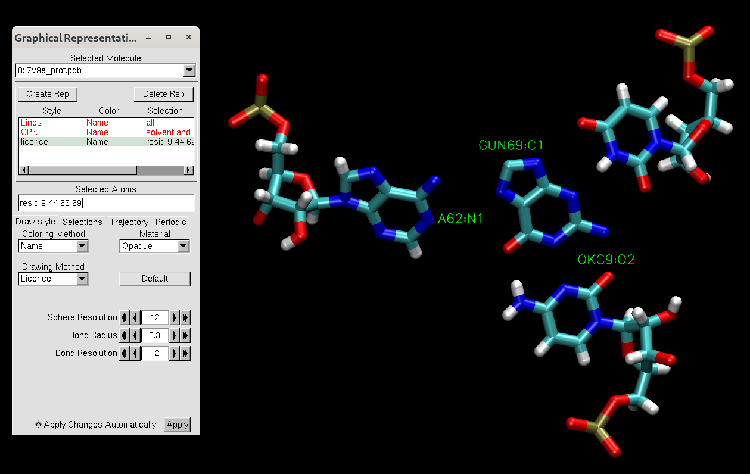Viewport: 750px width, 474px height.
Task: Decrease Bond Radius with the single left arrow
Action: click(134, 335)
